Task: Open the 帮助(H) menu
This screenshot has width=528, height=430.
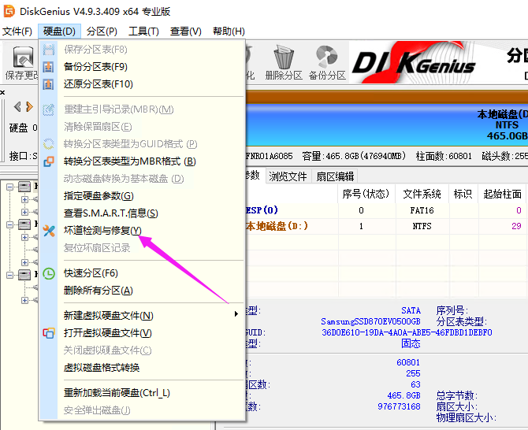Action: [x=229, y=32]
